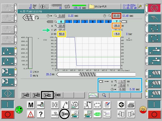
Task: Open help with the question mark icon
Action: [x=41, y=114]
